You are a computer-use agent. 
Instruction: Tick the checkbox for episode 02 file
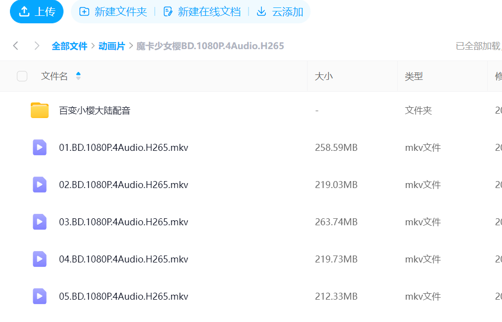tap(22, 185)
